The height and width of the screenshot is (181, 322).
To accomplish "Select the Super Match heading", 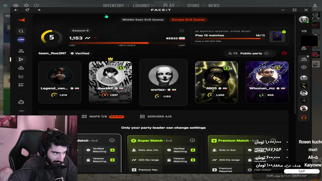I will (150, 141).
